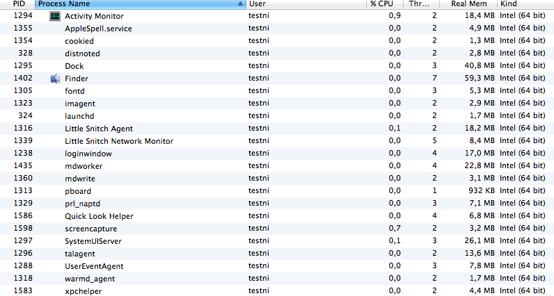Screen dimensions: 554x296
Task: Select the talagent process
Action: (x=80, y=254)
